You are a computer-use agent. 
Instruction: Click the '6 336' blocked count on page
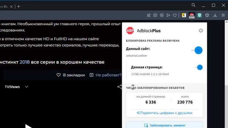151,102
